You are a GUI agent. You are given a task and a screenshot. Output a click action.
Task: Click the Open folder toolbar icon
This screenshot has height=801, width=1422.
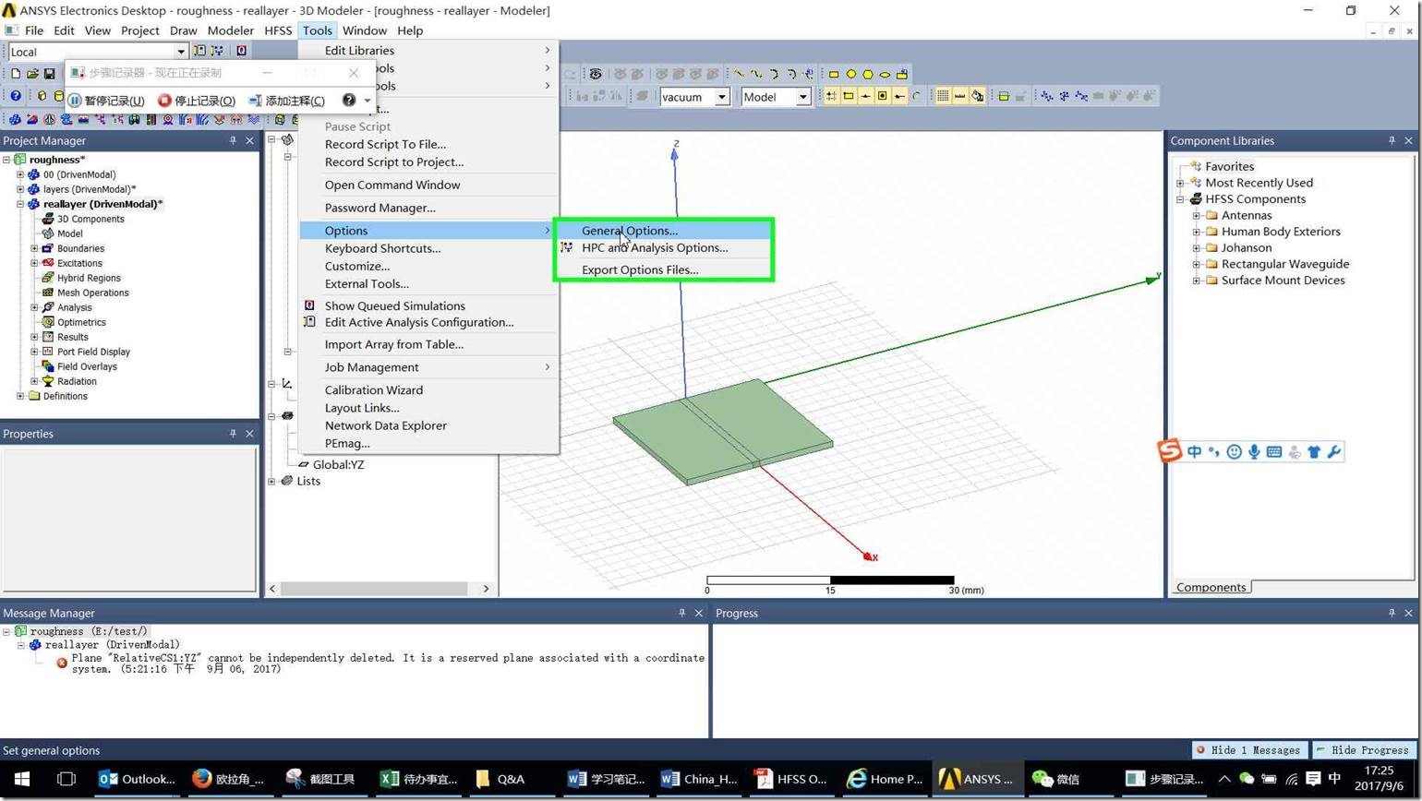32,74
